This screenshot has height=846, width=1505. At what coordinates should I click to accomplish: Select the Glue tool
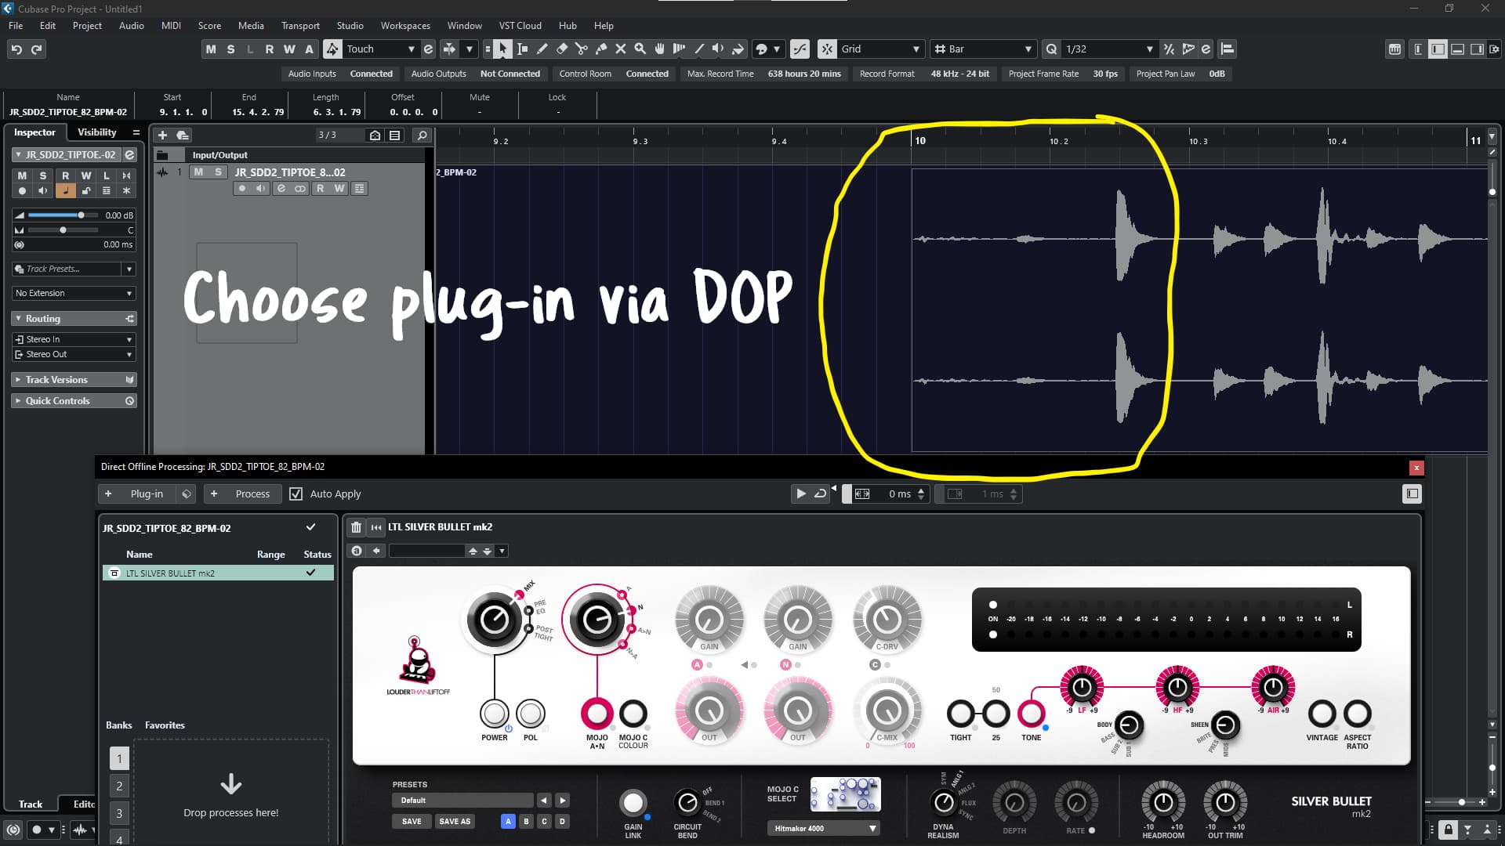click(x=601, y=49)
